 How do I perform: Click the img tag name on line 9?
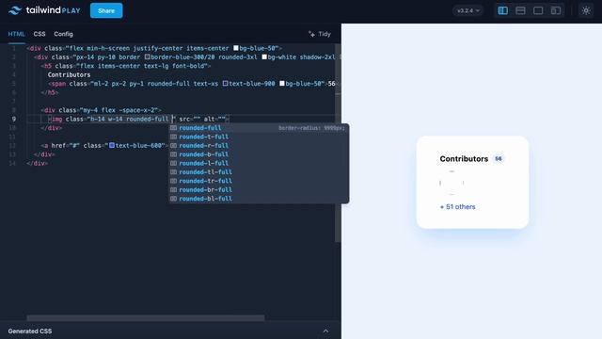(x=56, y=120)
